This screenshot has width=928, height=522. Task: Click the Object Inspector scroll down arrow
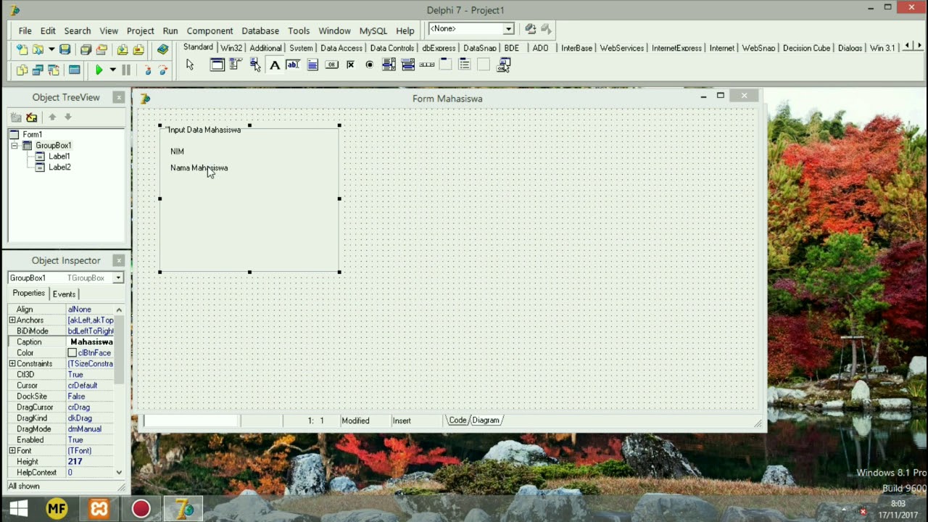pos(119,473)
